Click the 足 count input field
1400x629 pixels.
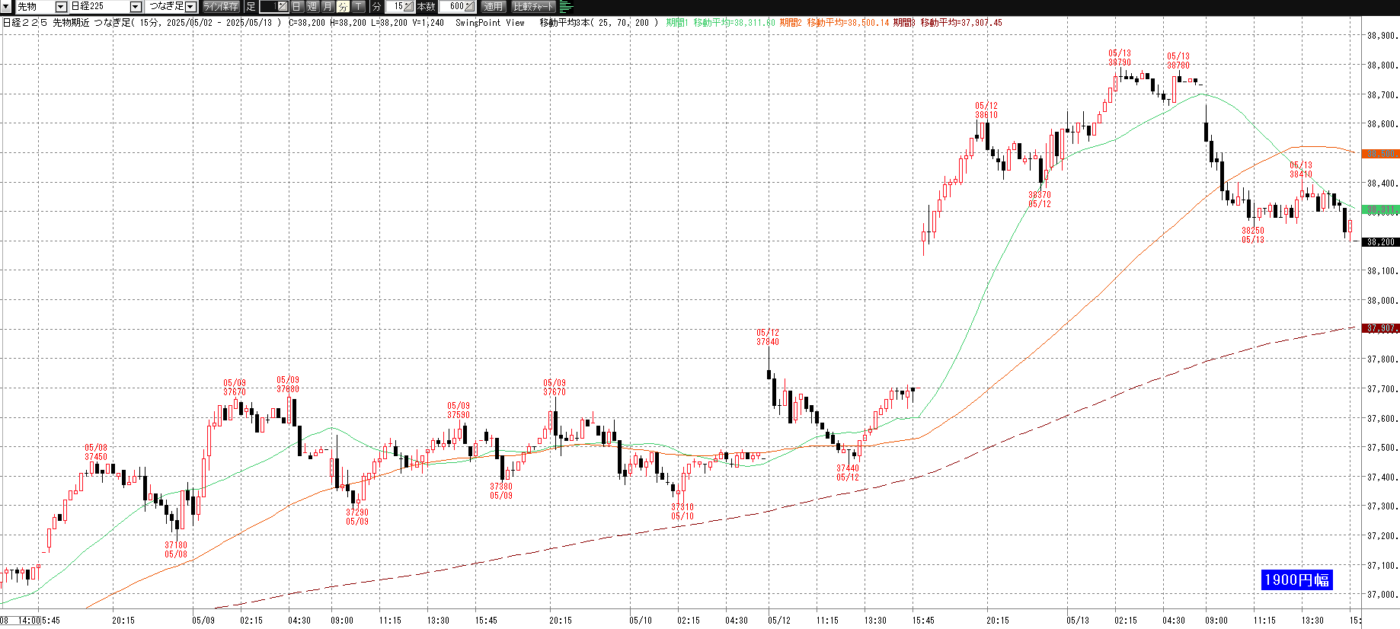pyautogui.click(x=269, y=6)
